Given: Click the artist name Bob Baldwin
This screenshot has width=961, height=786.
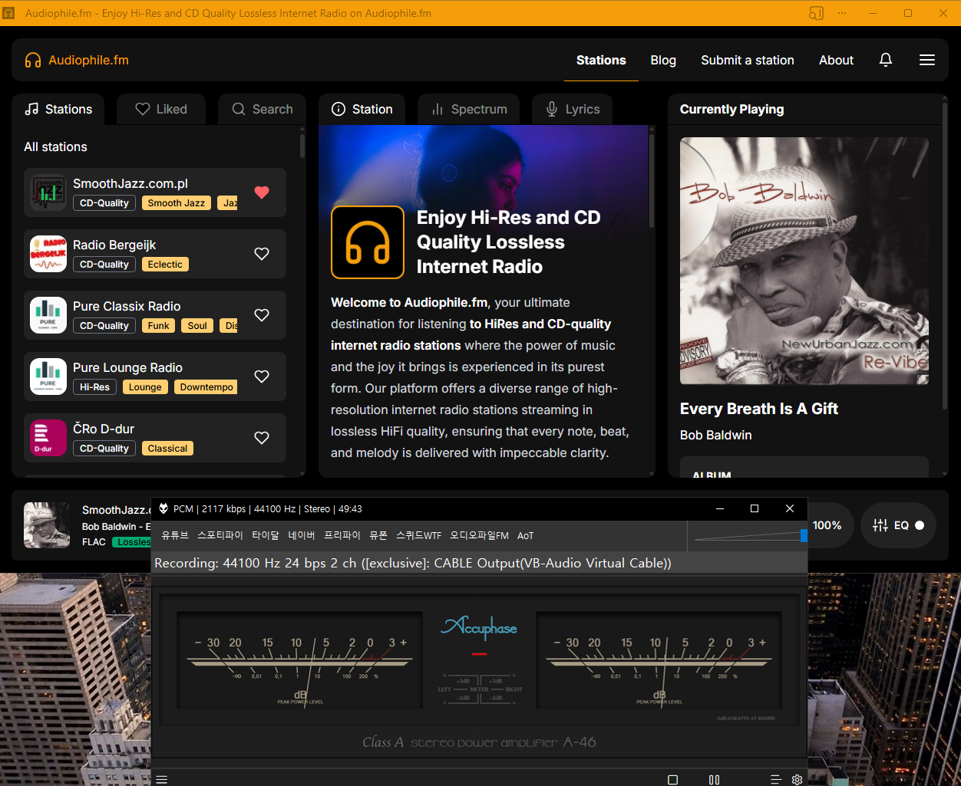Looking at the screenshot, I should point(716,435).
